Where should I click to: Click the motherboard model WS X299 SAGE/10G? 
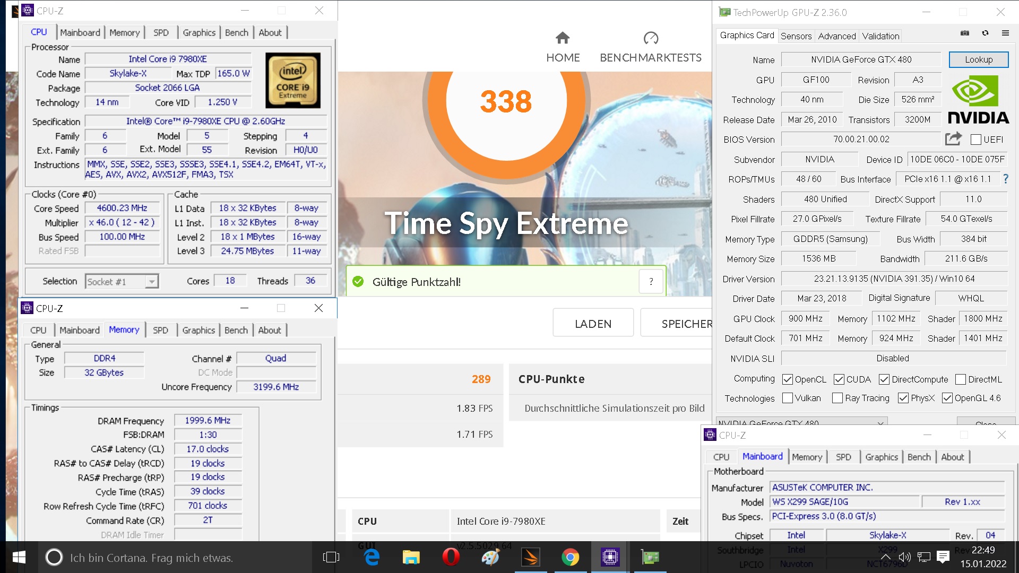click(844, 501)
